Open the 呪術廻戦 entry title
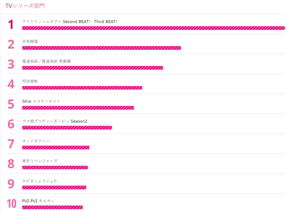 coord(30,81)
